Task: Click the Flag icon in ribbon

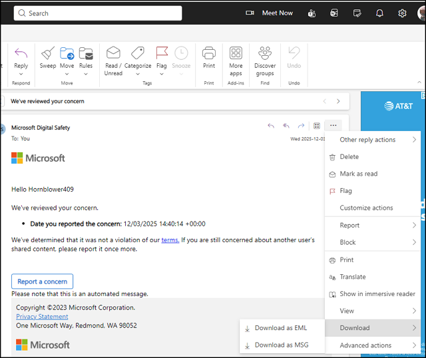Action: pos(162,53)
